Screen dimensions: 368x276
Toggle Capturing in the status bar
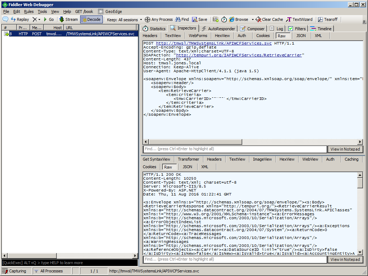pos(14,271)
